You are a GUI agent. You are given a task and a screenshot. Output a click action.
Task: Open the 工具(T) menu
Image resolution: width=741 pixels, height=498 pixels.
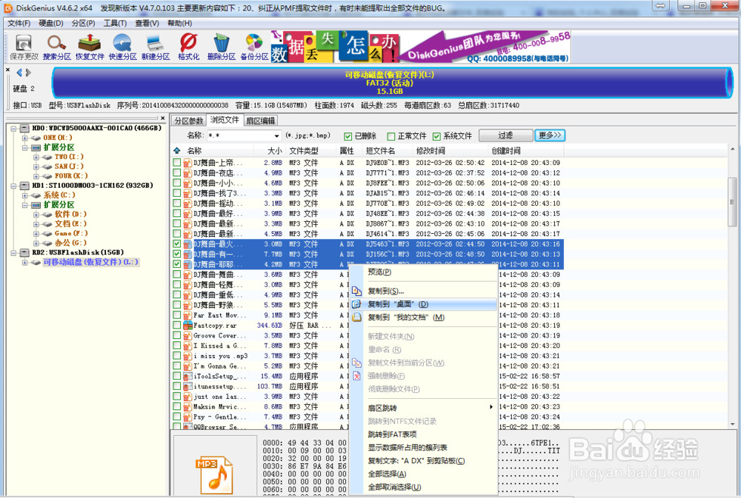coord(116,23)
